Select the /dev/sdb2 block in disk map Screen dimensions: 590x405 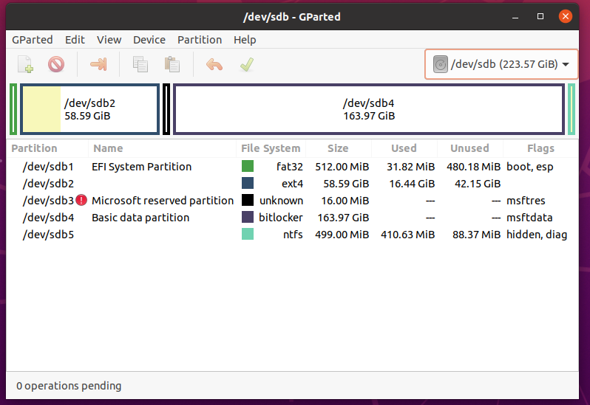click(89, 109)
